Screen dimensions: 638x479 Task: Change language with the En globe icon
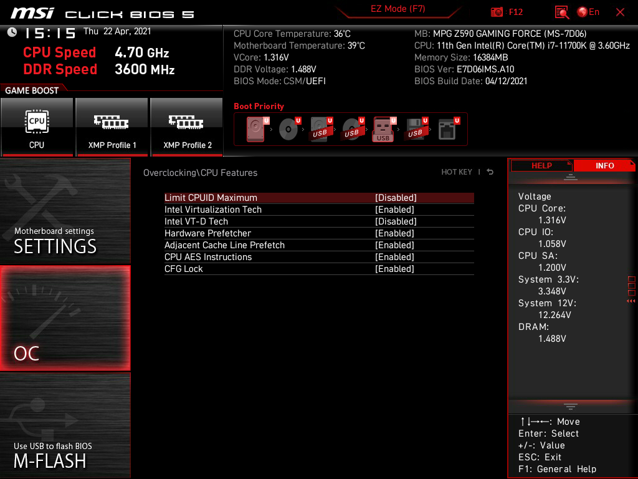click(x=588, y=12)
